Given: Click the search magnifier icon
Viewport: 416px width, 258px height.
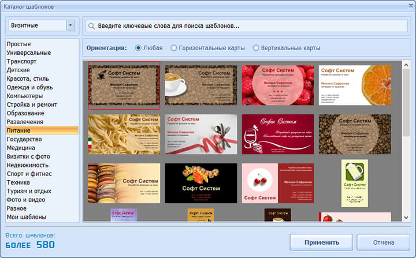Looking at the screenshot, I should pos(91,26).
